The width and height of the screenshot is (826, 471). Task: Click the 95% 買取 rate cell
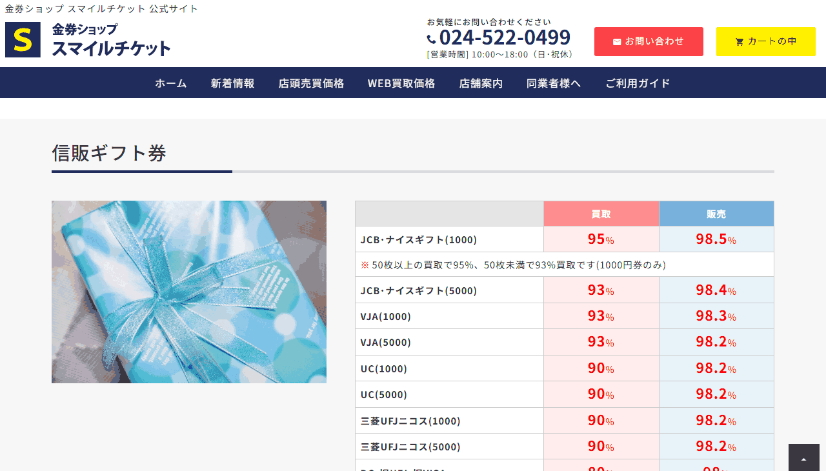click(x=601, y=239)
